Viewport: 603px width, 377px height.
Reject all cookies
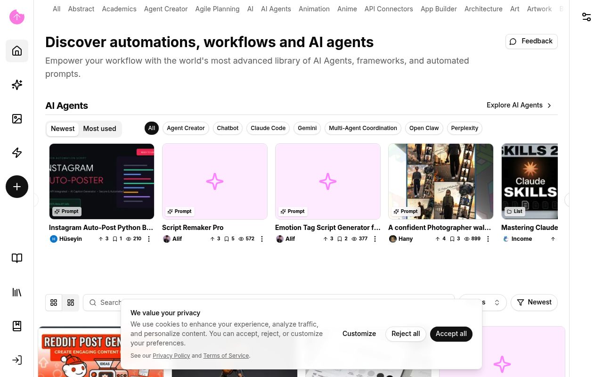[x=406, y=334]
